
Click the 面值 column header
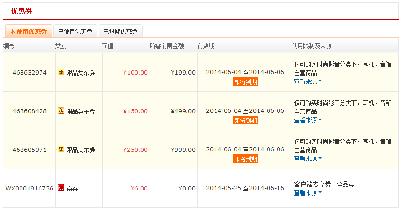coord(107,46)
